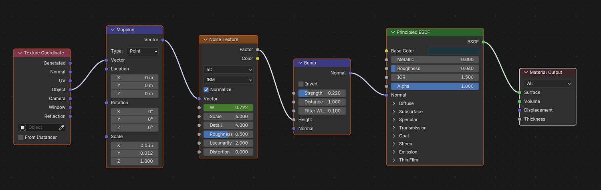This screenshot has width=601, height=190.
Task: Collapse the Mapping node via its chevron
Action: 112,30
